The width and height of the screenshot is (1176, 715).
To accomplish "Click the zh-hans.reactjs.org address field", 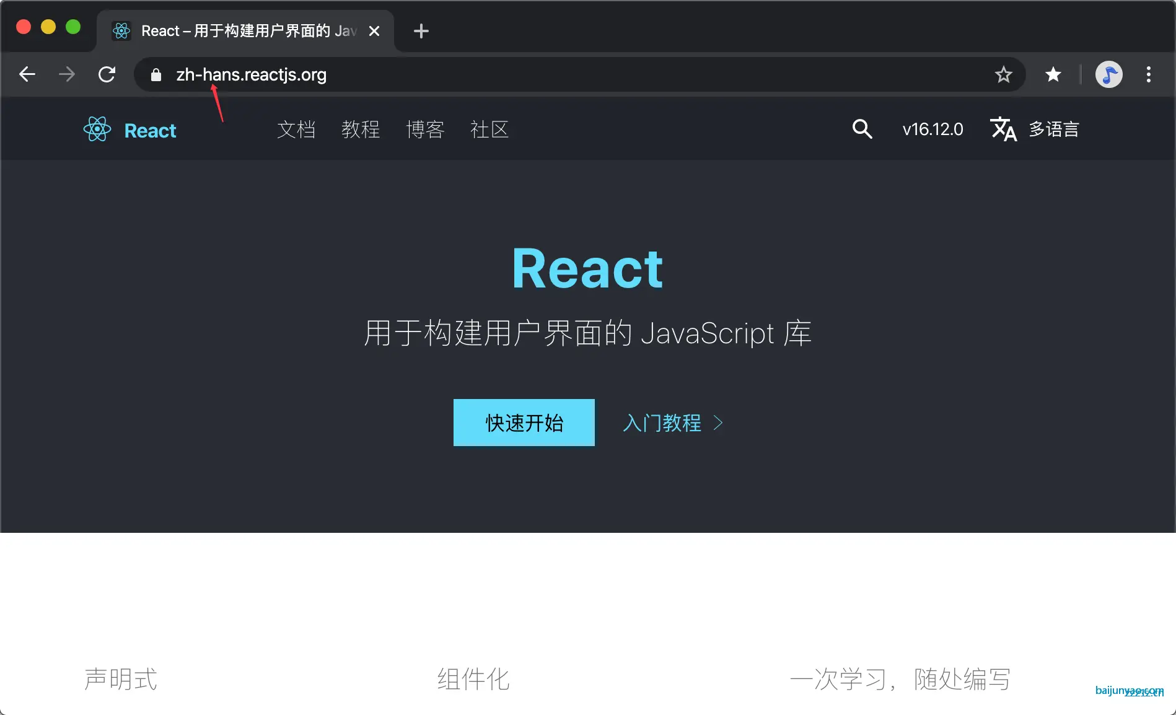I will (x=579, y=74).
